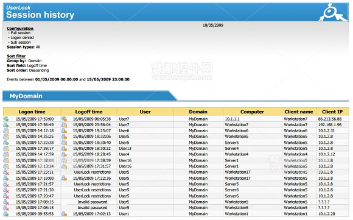This screenshot has height=220, width=353.
Task: Click denied icon for first Invalid password row
Action: click(6, 202)
